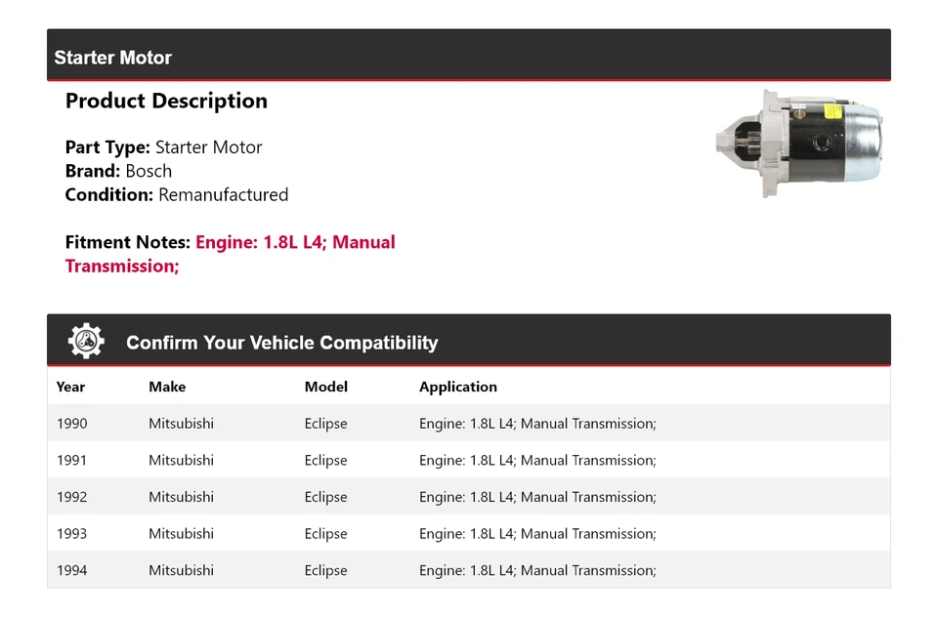Click the Condition: Remanufactured line
938x617 pixels.
176,194
